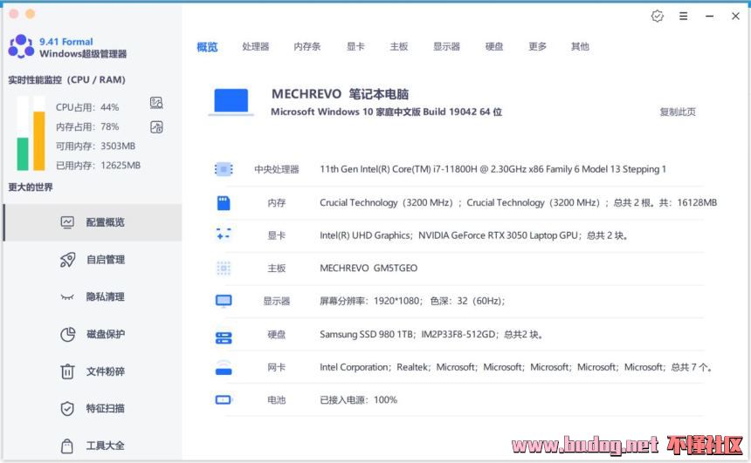Open the hamburger menu in title bar

coord(684,17)
